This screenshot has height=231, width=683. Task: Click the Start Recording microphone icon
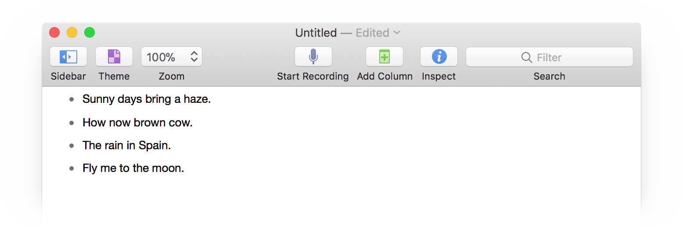(x=313, y=57)
